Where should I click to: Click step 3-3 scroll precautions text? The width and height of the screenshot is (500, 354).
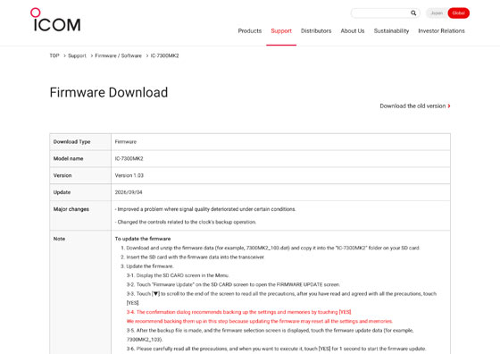(x=281, y=299)
